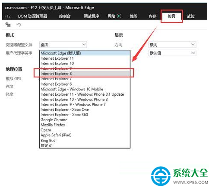Viewport: 209px width, 187px height.
Task: Open the 性能 tab
Action: [x=133, y=16]
